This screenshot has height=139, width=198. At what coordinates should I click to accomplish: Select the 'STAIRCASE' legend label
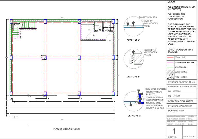click(180, 67)
